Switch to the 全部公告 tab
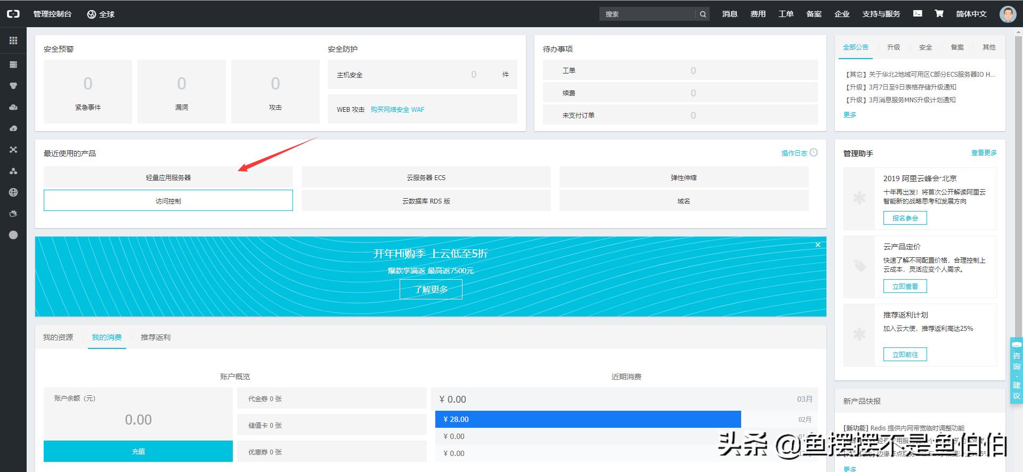The height and width of the screenshot is (472, 1023). tap(856, 47)
